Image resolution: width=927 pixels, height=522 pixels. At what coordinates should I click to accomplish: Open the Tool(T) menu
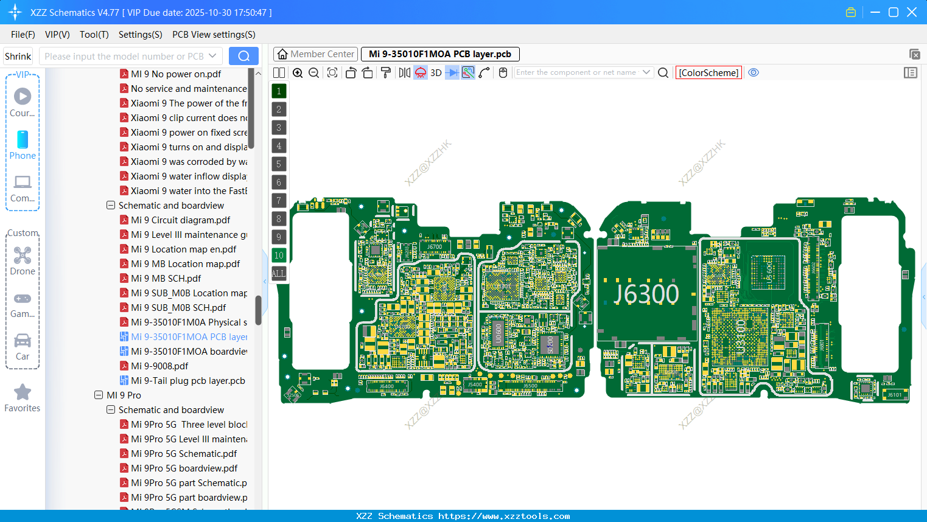(x=94, y=35)
